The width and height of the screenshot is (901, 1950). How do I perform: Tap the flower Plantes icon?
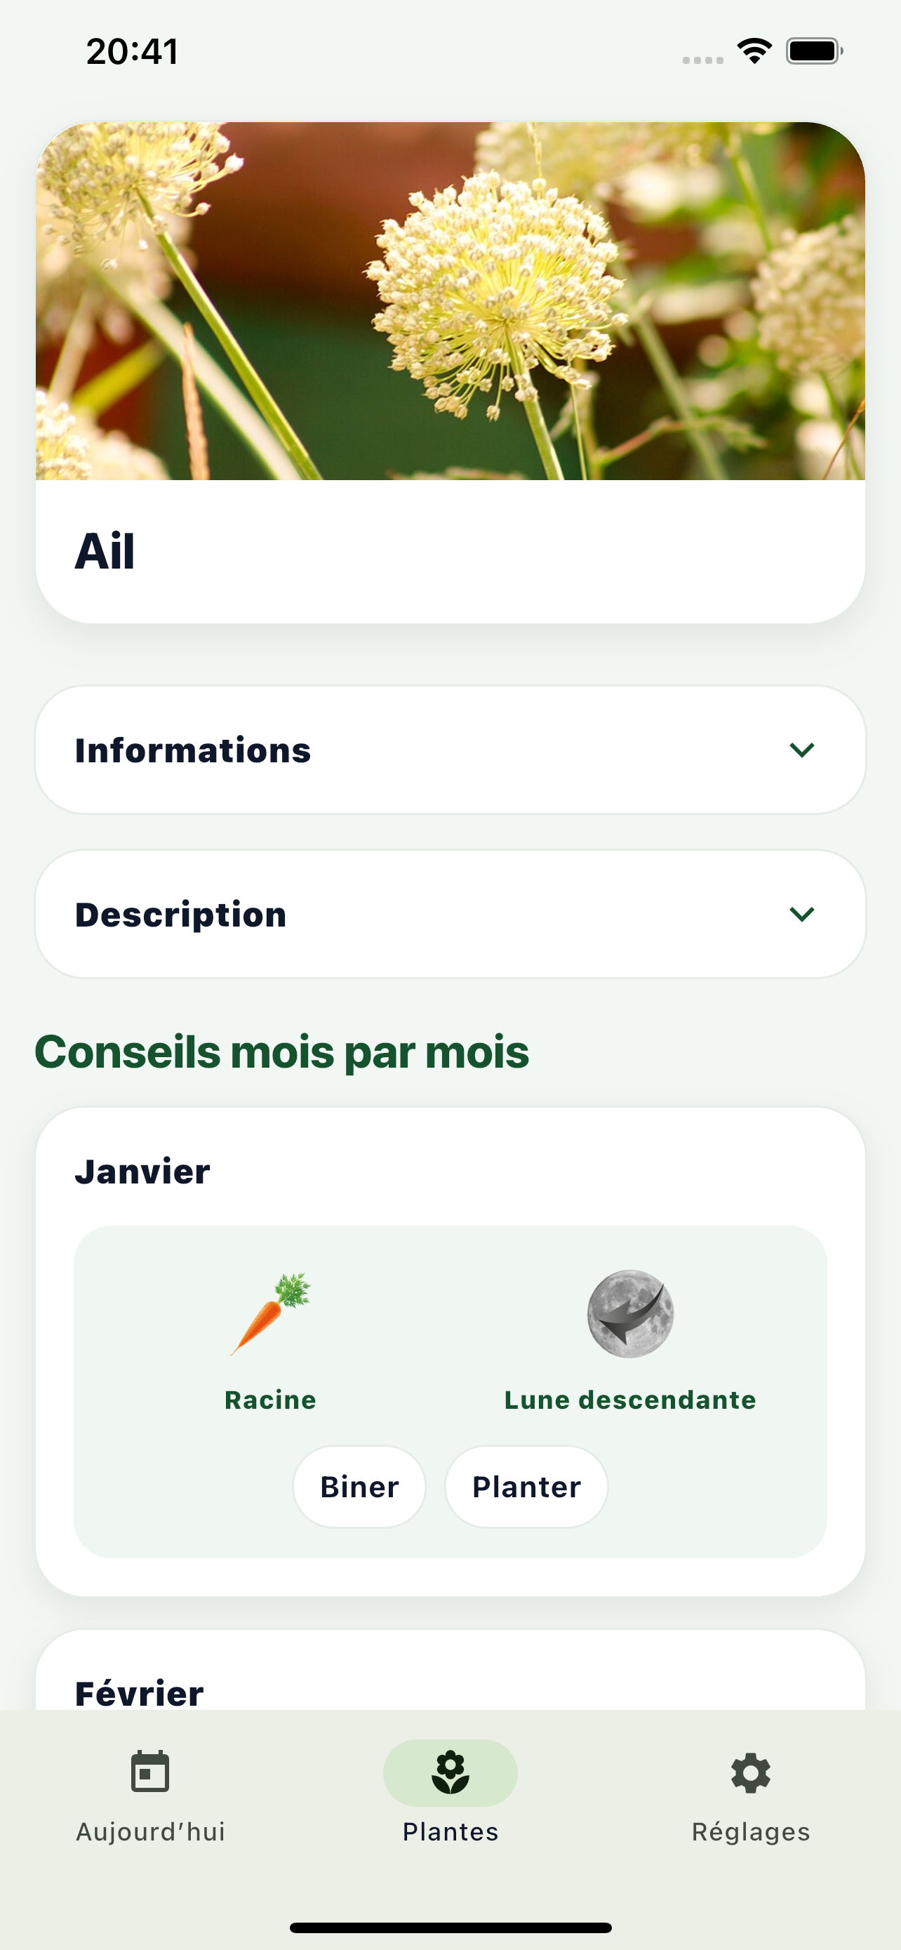click(450, 1772)
